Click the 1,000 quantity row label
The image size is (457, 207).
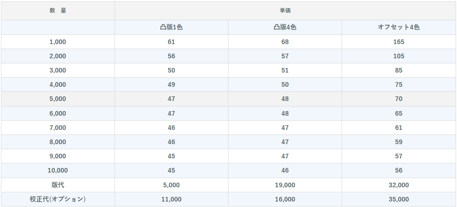pyautogui.click(x=58, y=42)
